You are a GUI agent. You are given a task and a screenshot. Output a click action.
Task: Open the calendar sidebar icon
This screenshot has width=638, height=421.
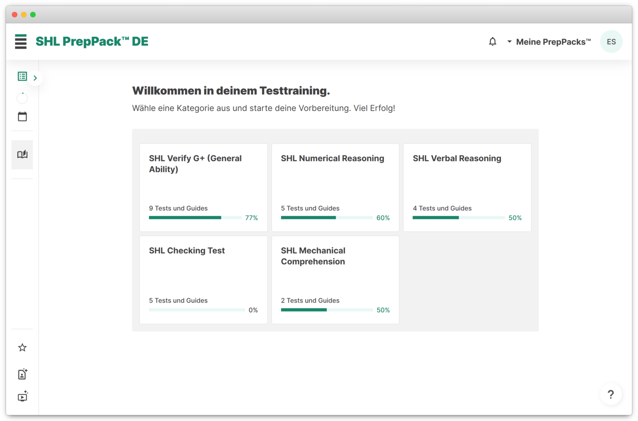tap(22, 117)
